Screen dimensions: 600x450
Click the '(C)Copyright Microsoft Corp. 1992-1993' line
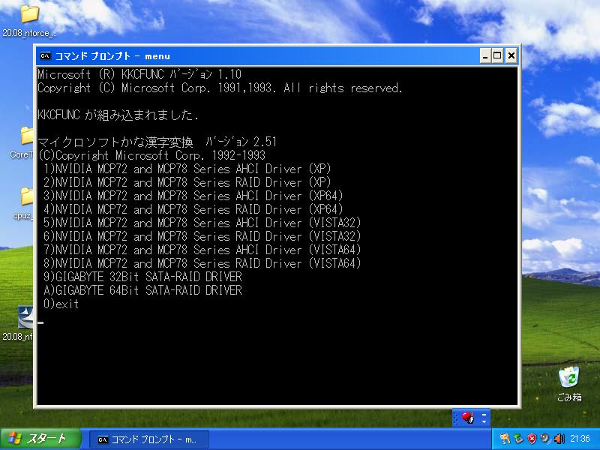151,155
